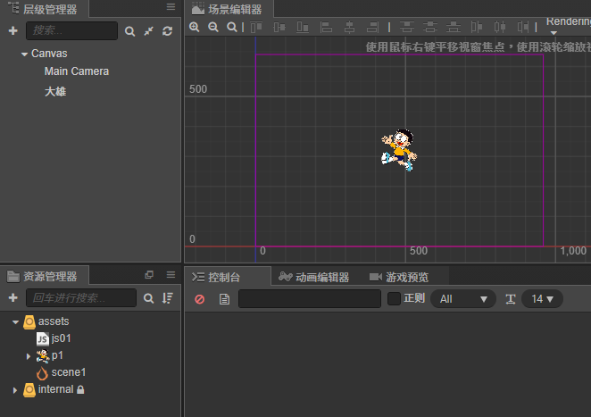
Task: Switch to 层级管理器 tab
Action: tap(45, 9)
